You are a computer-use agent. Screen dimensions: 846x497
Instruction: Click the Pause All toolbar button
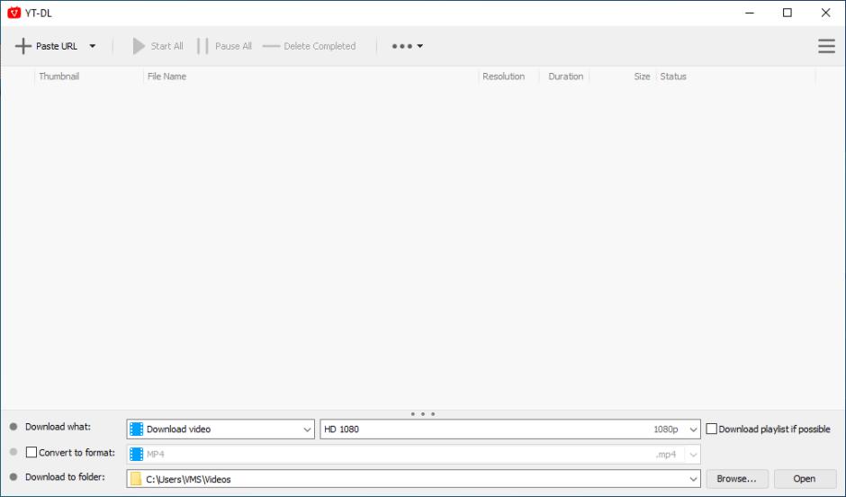pyautogui.click(x=225, y=46)
